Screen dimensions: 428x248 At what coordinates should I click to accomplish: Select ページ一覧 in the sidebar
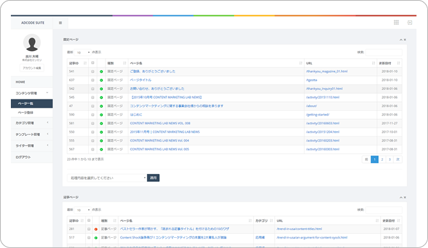tap(31, 104)
